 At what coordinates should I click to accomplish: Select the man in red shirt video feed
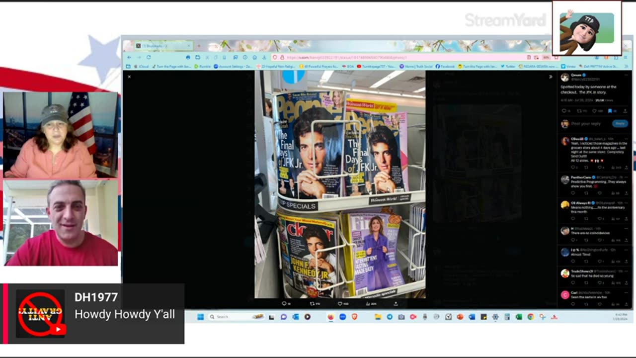click(x=61, y=223)
